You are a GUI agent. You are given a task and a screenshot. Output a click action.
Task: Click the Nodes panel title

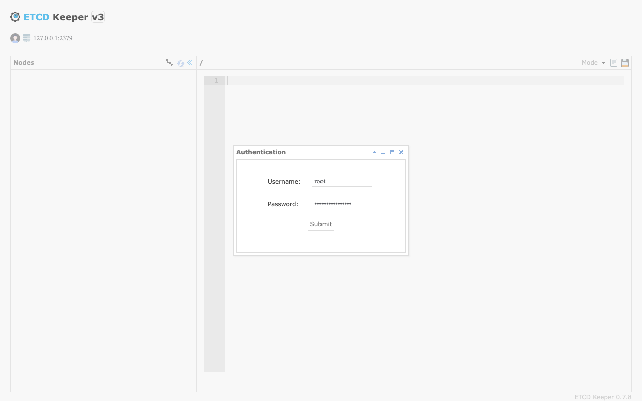(24, 63)
